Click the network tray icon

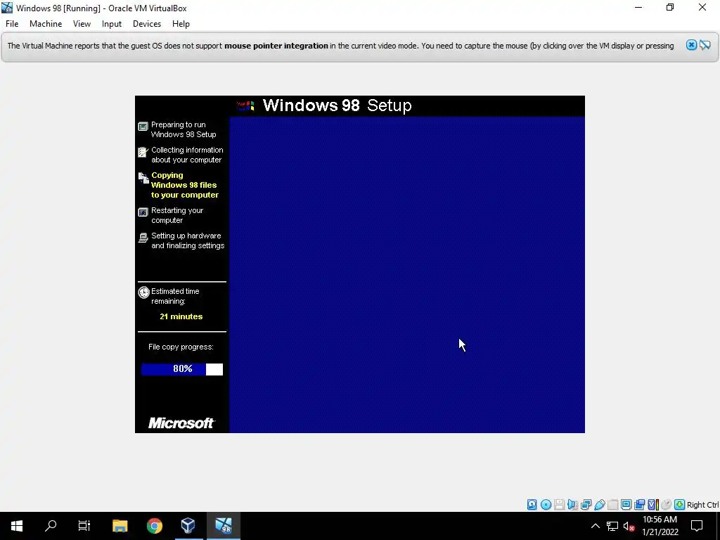pyautogui.click(x=612, y=526)
